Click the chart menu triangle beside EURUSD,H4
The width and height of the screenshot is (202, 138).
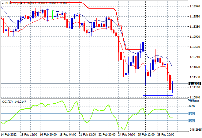3,3
